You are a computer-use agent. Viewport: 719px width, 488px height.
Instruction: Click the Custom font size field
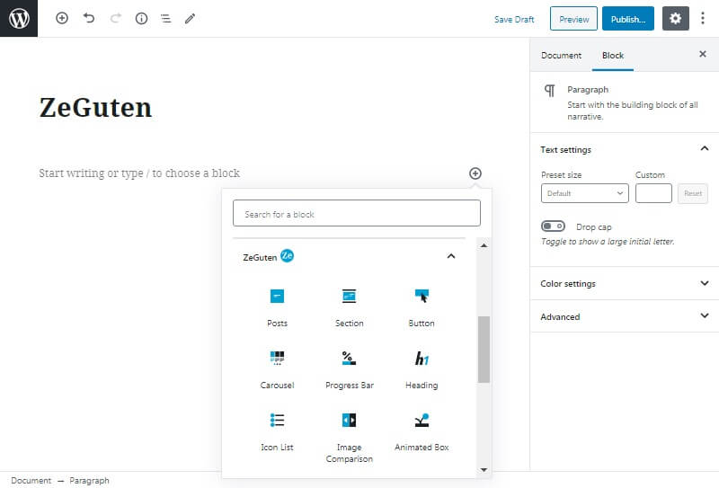tap(653, 193)
